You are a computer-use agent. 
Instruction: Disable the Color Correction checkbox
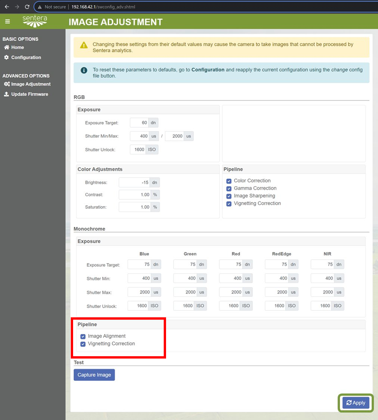pos(229,181)
